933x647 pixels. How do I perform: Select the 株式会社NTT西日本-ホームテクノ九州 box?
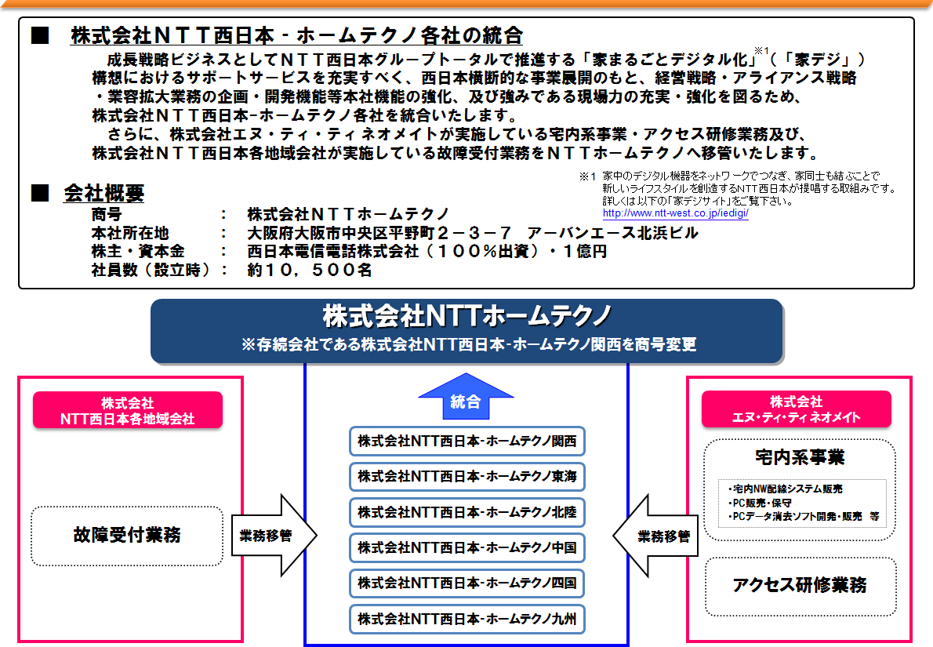click(467, 619)
